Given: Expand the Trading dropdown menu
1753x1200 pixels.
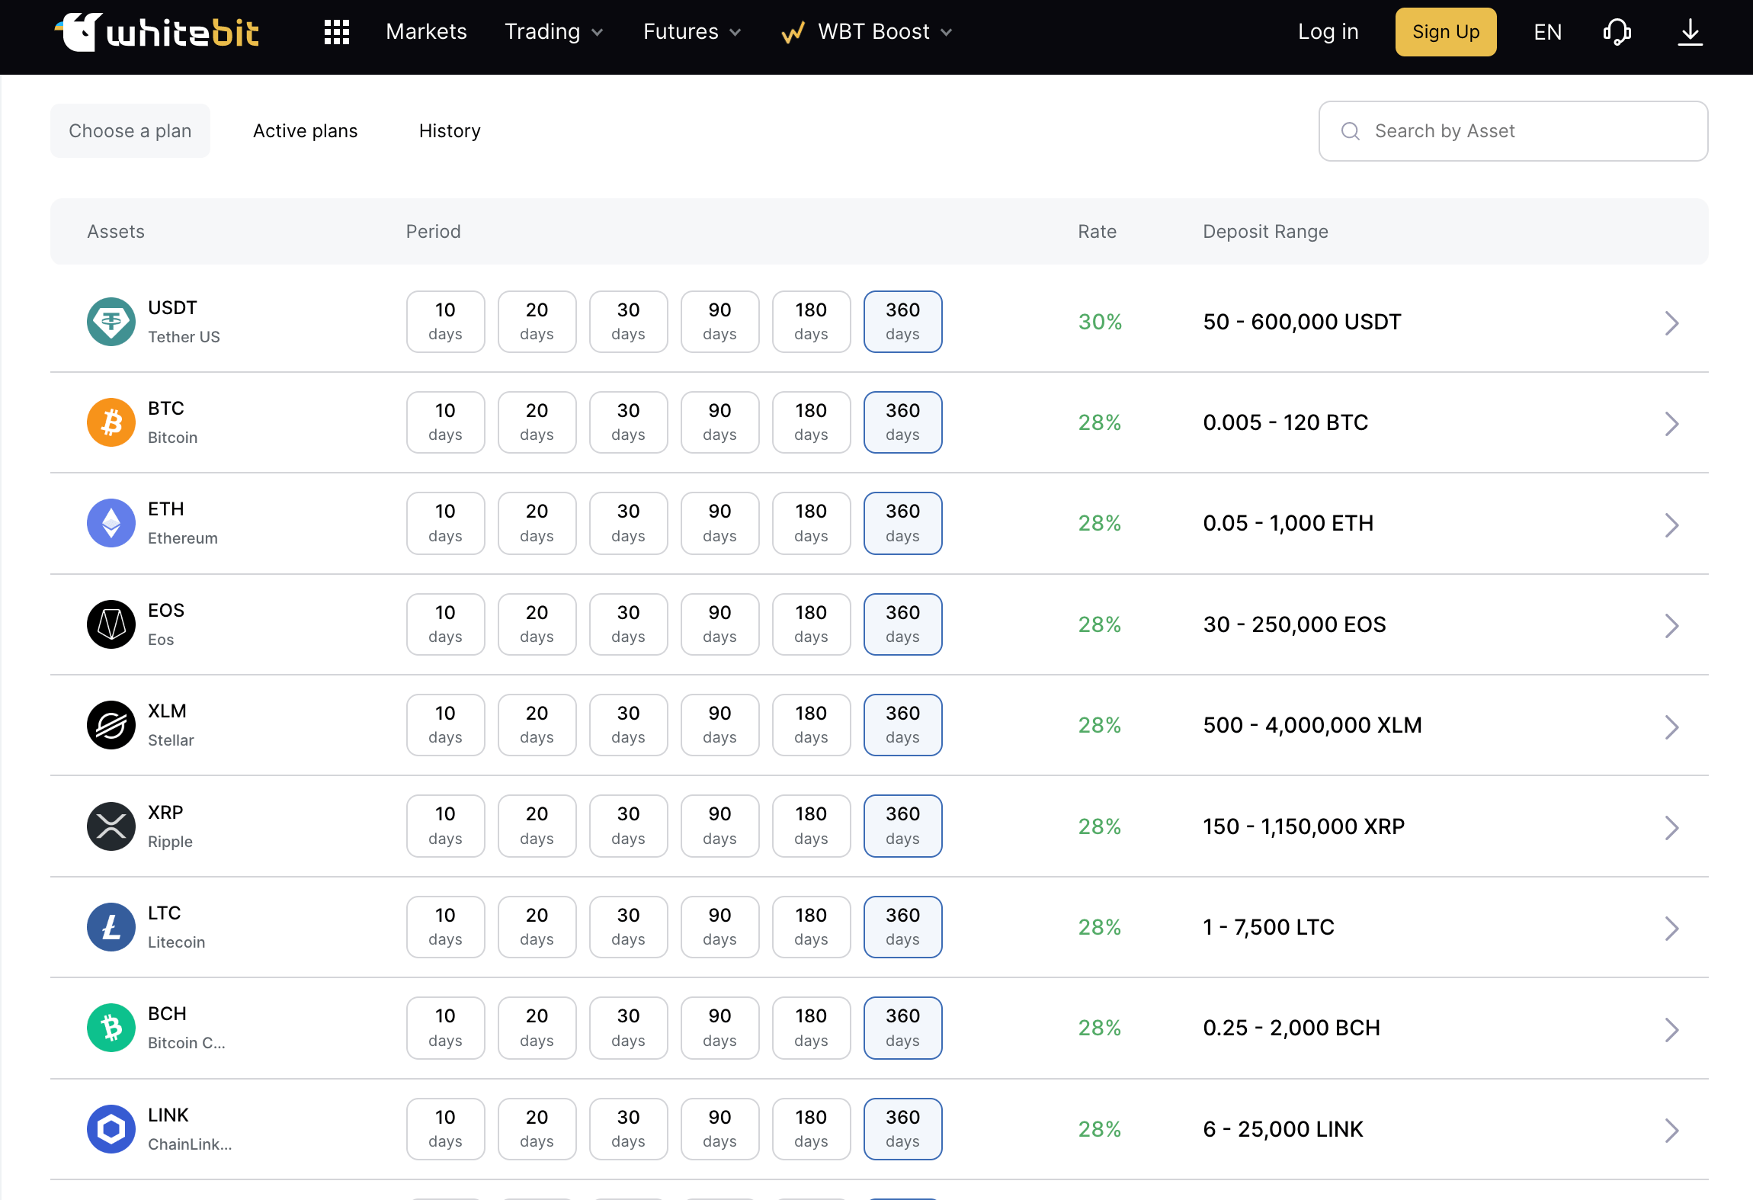Looking at the screenshot, I should pos(554,32).
